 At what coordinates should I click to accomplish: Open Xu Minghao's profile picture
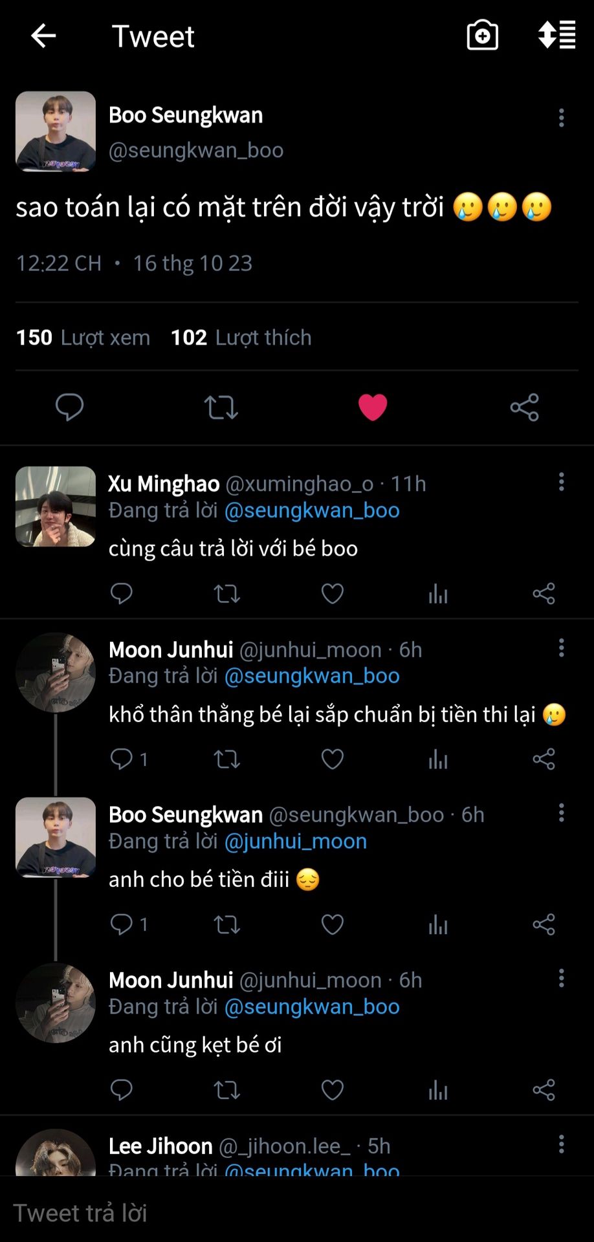point(56,507)
